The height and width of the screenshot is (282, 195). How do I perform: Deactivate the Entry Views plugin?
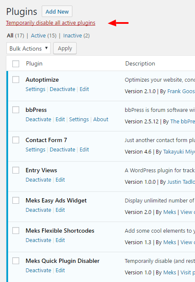38,180
